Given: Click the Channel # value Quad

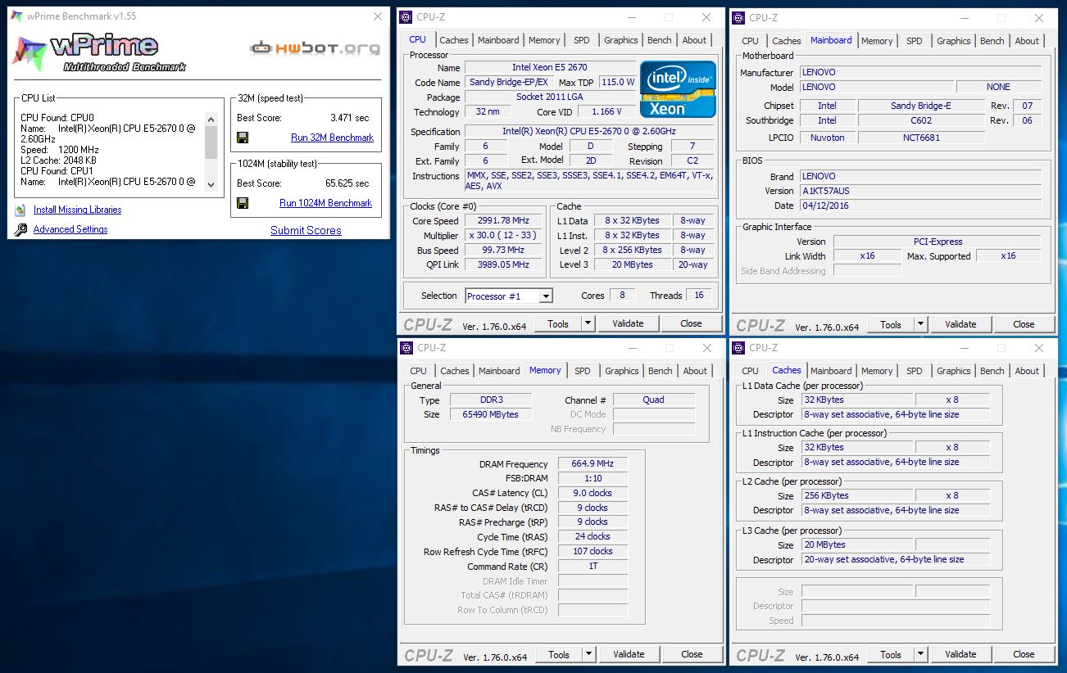Looking at the screenshot, I should (654, 400).
